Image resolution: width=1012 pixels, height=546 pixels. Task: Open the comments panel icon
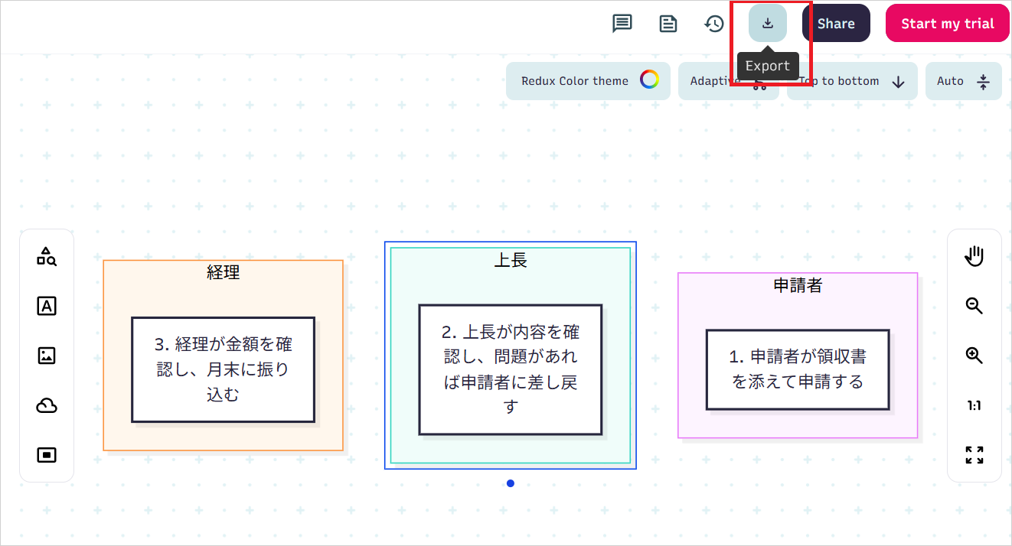(x=622, y=24)
